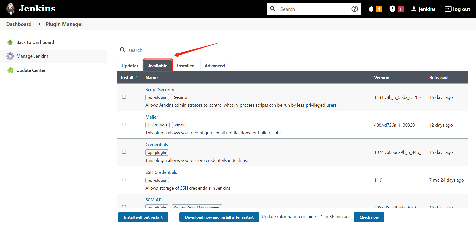Sort plugins using the Install column arrow
The width and height of the screenshot is (476, 226).
point(137,77)
